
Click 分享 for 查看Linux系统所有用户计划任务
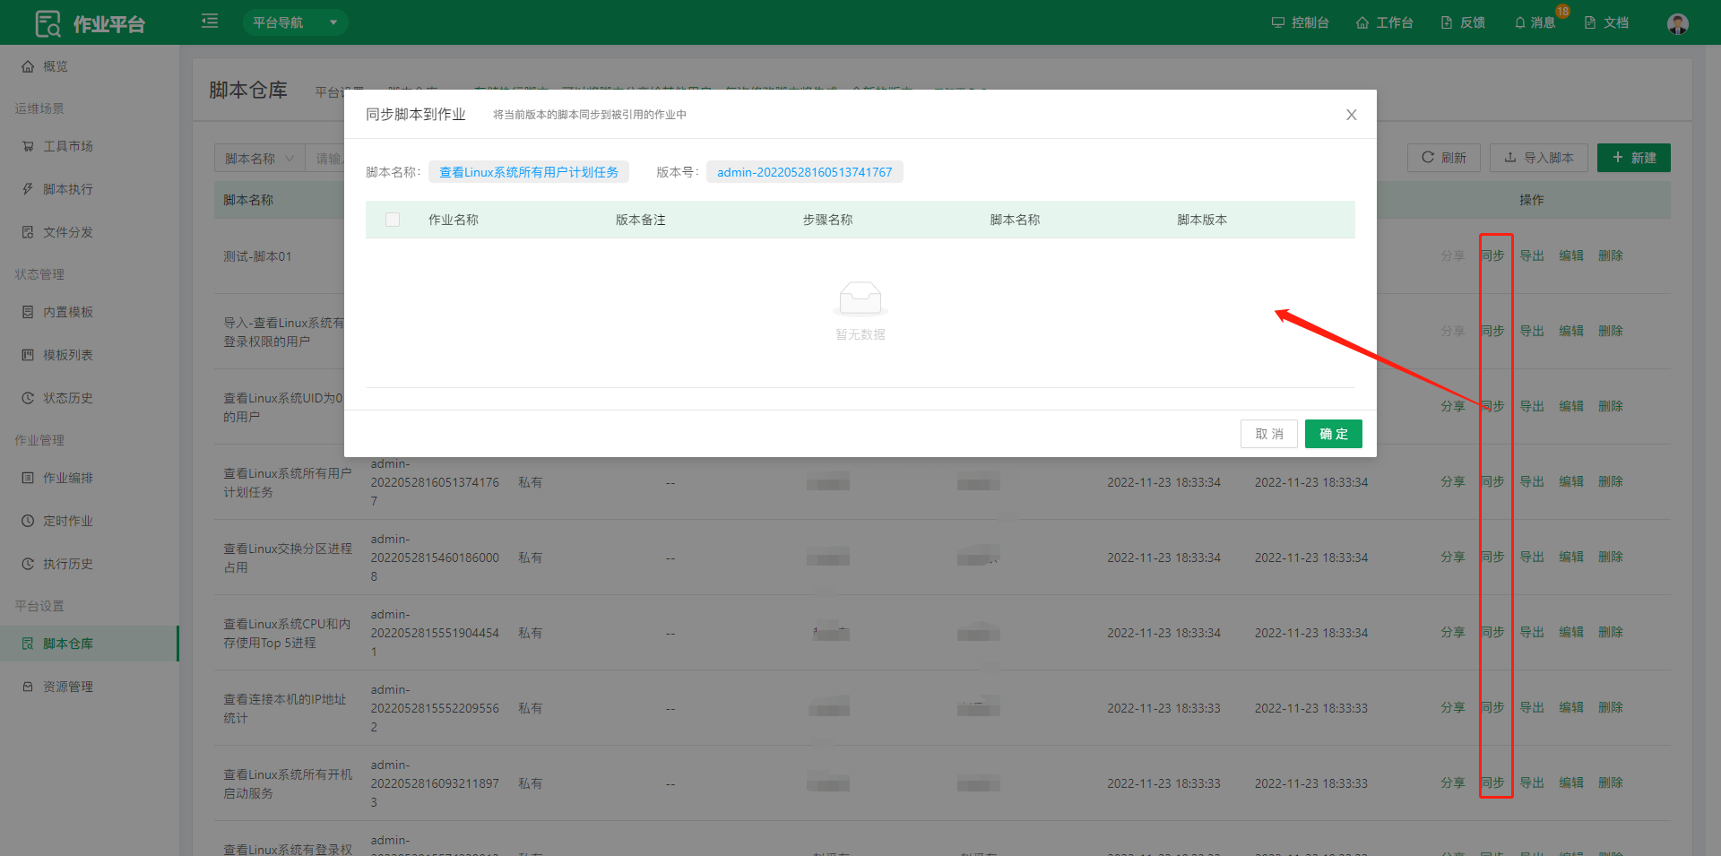click(x=1453, y=481)
